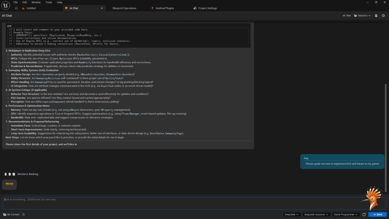Click the chat vertical scrollbar
Viewport: 389px width, 219px height.
coord(386,137)
